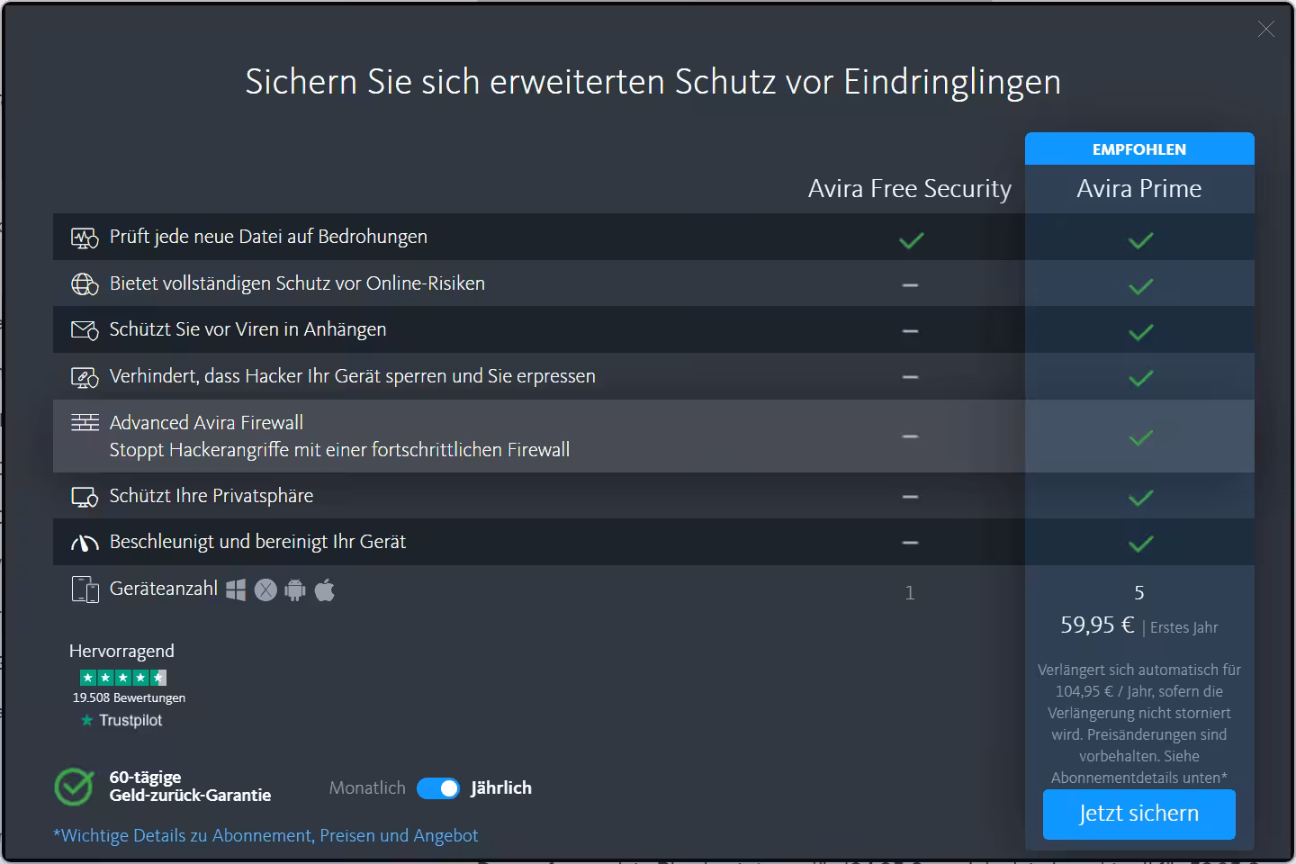Select the Windows logo in the device row

[x=236, y=589]
